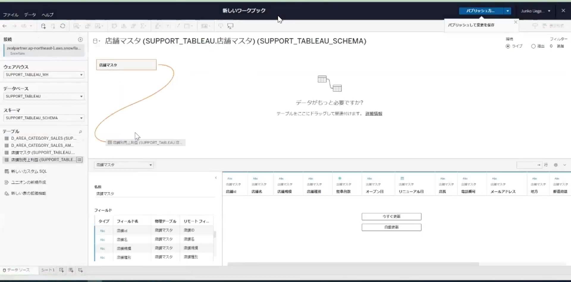Click the new story icon in bottom bar

(x=81, y=270)
